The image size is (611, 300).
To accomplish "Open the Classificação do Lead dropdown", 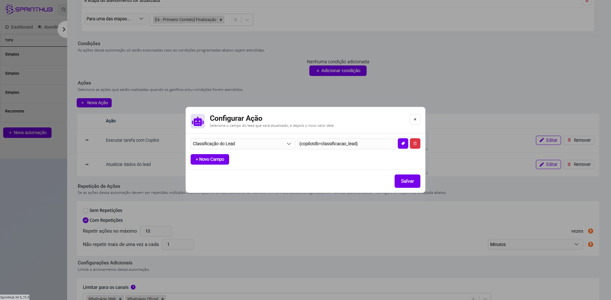I will pos(242,144).
